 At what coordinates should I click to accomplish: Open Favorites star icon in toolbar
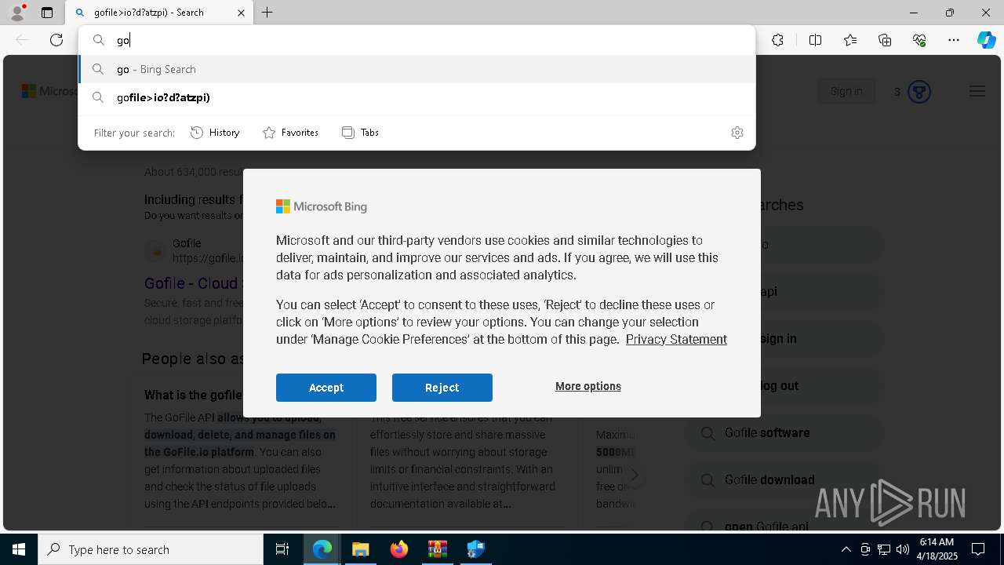tap(850, 40)
